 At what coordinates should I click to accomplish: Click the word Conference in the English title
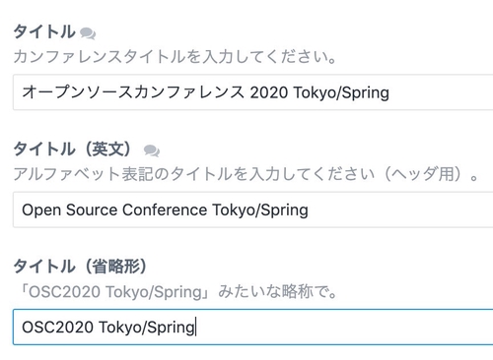(165, 210)
